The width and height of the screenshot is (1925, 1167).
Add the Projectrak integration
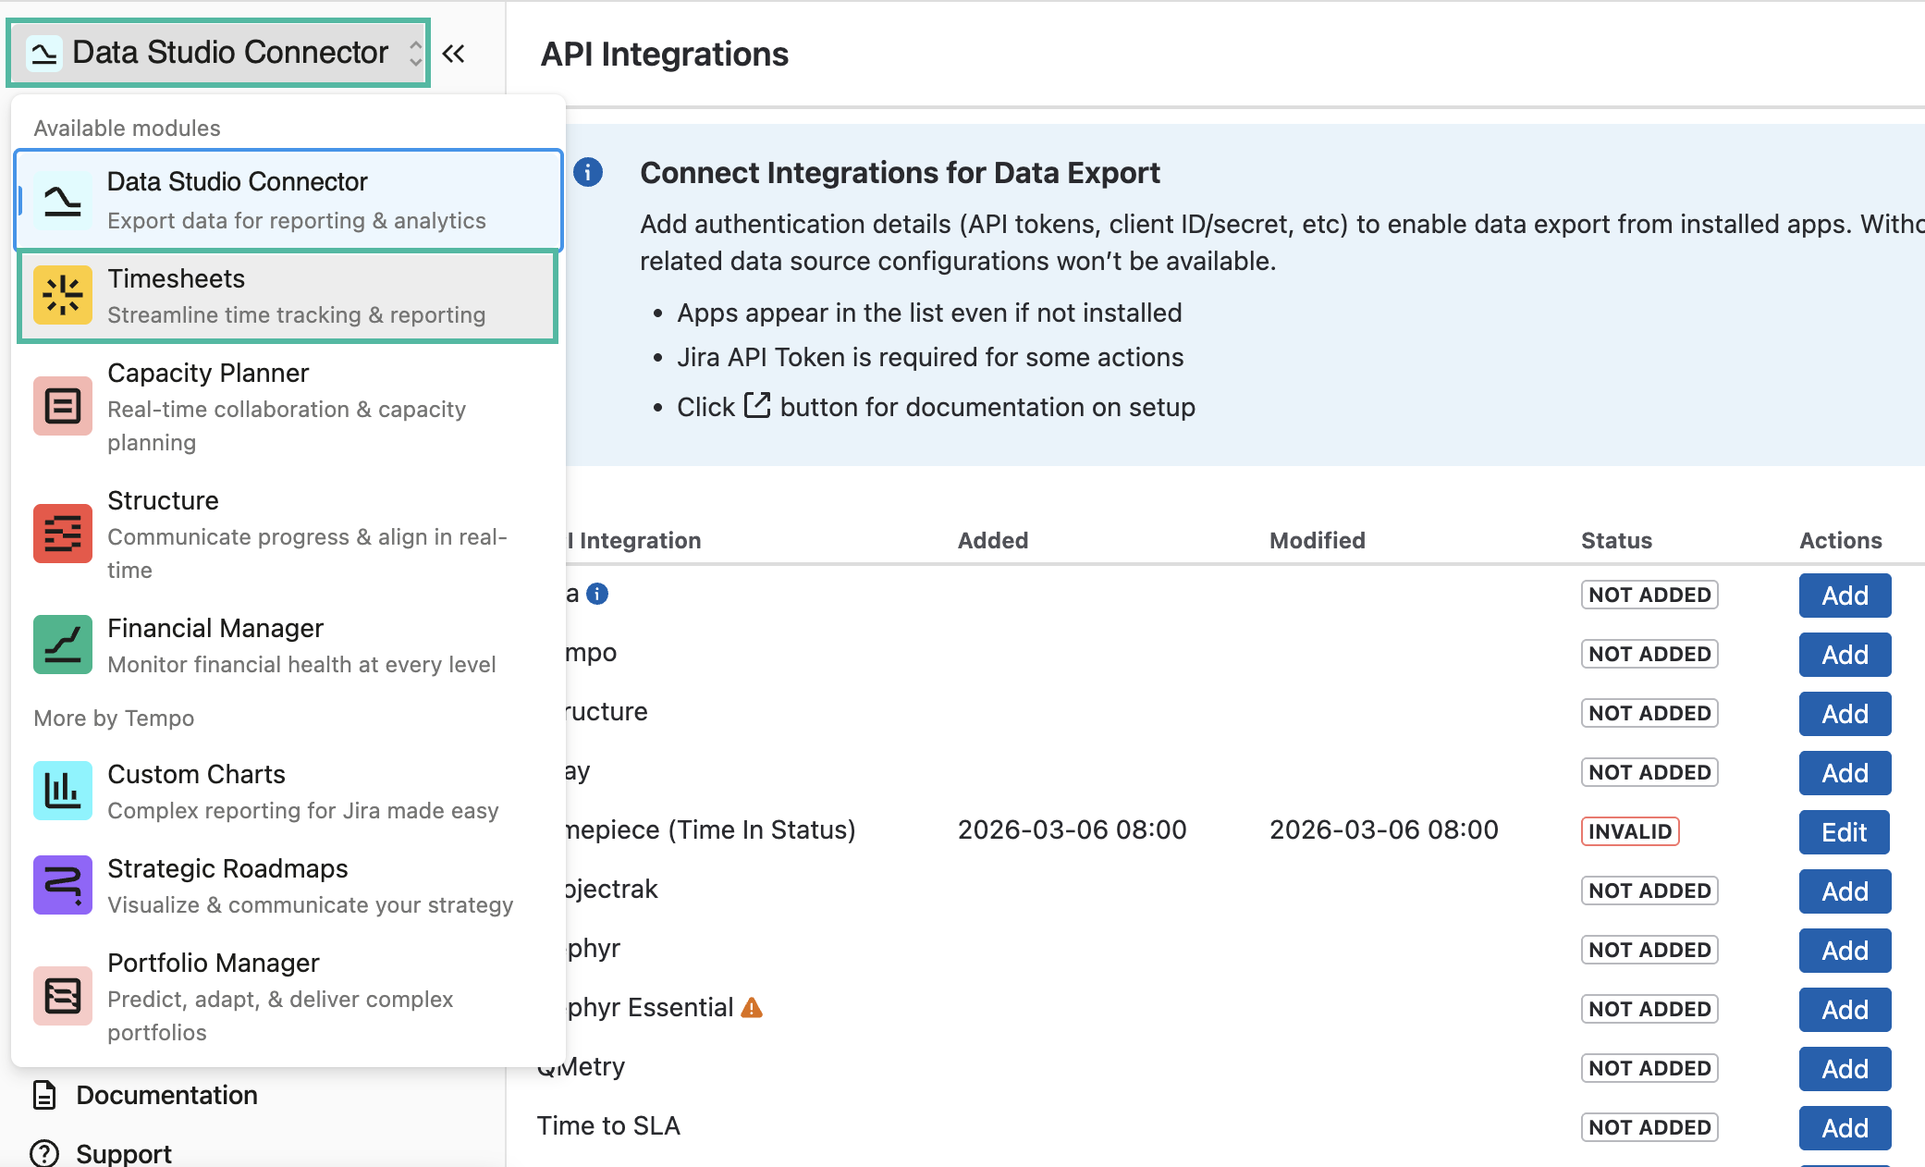pos(1845,891)
